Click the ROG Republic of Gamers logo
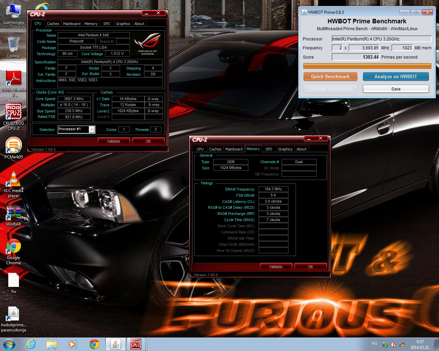439x351 pixels. pos(147,44)
